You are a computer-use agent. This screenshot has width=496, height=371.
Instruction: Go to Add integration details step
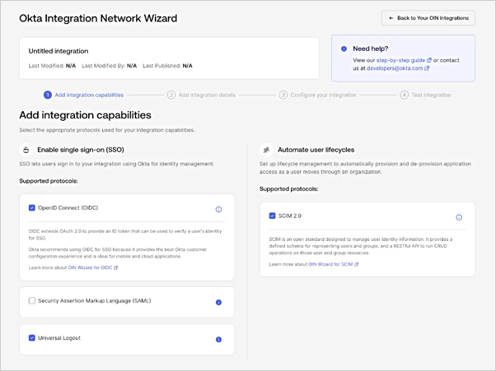tap(202, 95)
